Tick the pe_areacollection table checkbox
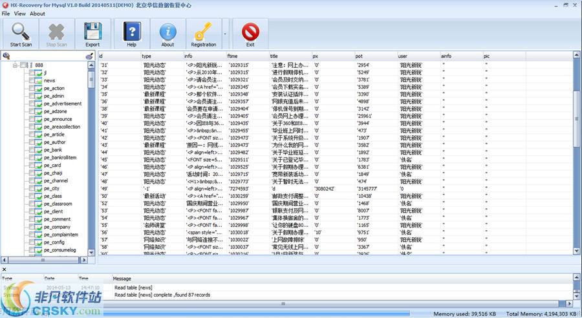The height and width of the screenshot is (318, 582). point(32,127)
